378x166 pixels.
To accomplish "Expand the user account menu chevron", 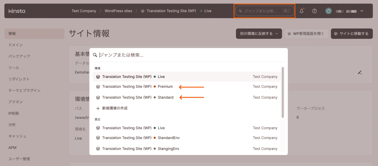I will tap(362, 11).
